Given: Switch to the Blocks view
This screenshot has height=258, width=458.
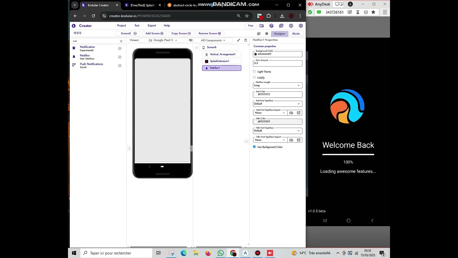Looking at the screenshot, I should 296,34.
